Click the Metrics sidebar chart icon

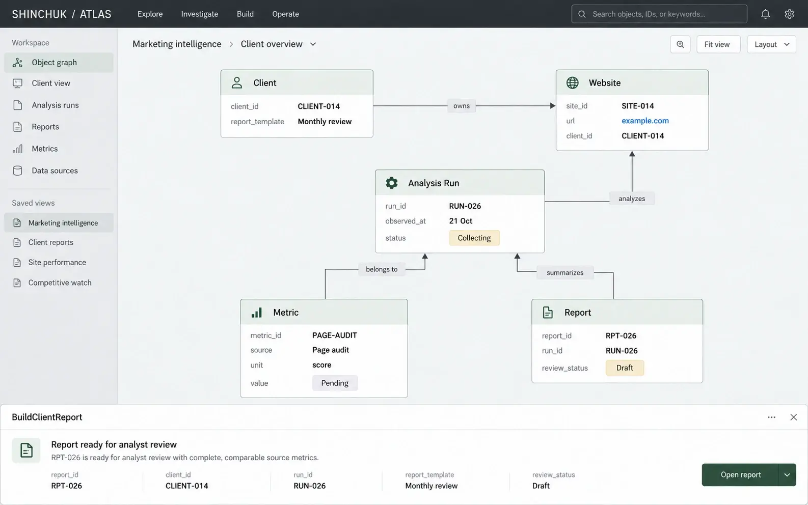18,149
